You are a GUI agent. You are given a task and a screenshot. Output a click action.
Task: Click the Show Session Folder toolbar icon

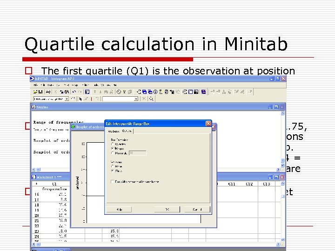139,92
